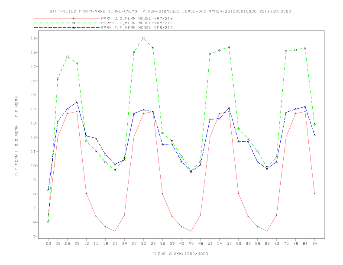
Task: Click x-axis tick label 57
Action: (229, 243)
